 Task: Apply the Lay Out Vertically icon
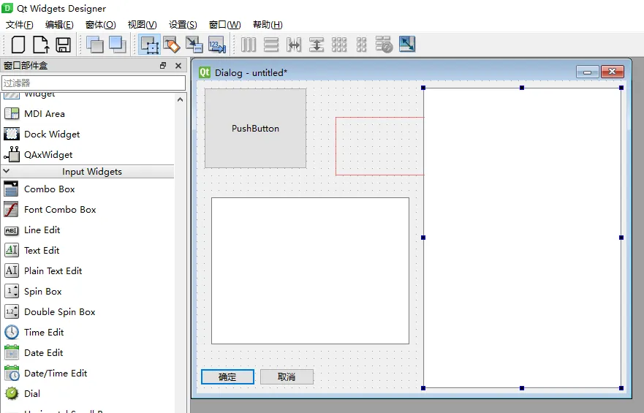(x=271, y=45)
